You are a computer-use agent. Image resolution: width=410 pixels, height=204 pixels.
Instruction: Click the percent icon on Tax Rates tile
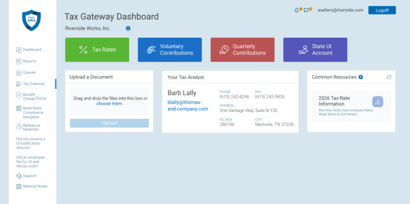point(83,50)
